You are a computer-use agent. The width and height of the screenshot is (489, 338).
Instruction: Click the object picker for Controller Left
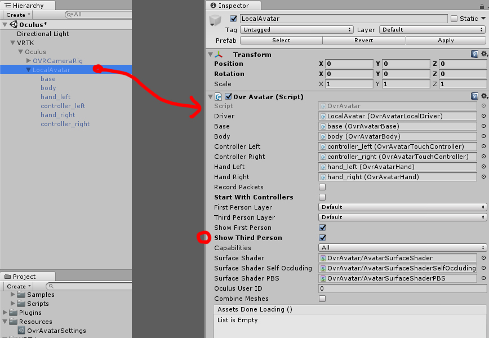[483, 146]
